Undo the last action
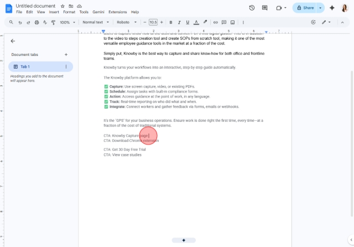The height and width of the screenshot is (247, 354). (x=20, y=22)
